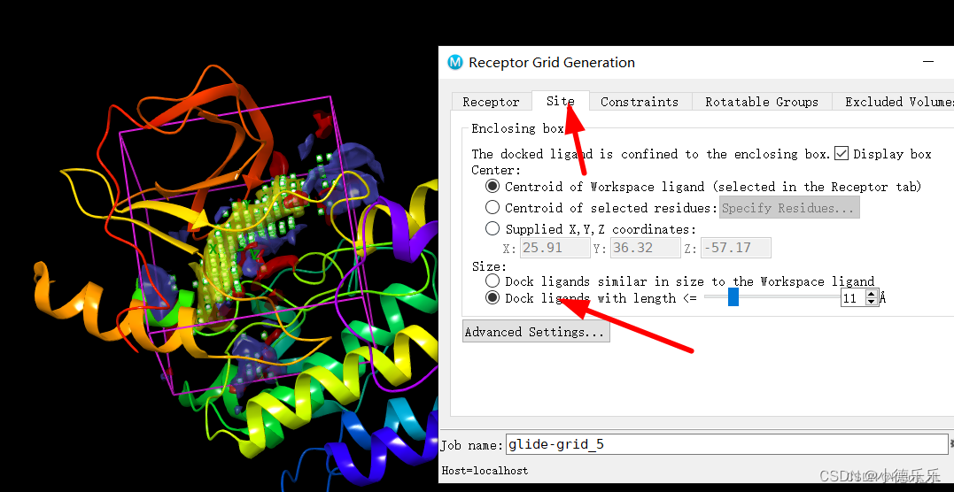Click the Maestro logo icon in title bar
Viewport: 954px width, 492px height.
pyautogui.click(x=454, y=62)
